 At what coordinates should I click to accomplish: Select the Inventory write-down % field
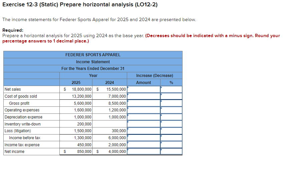(171, 124)
